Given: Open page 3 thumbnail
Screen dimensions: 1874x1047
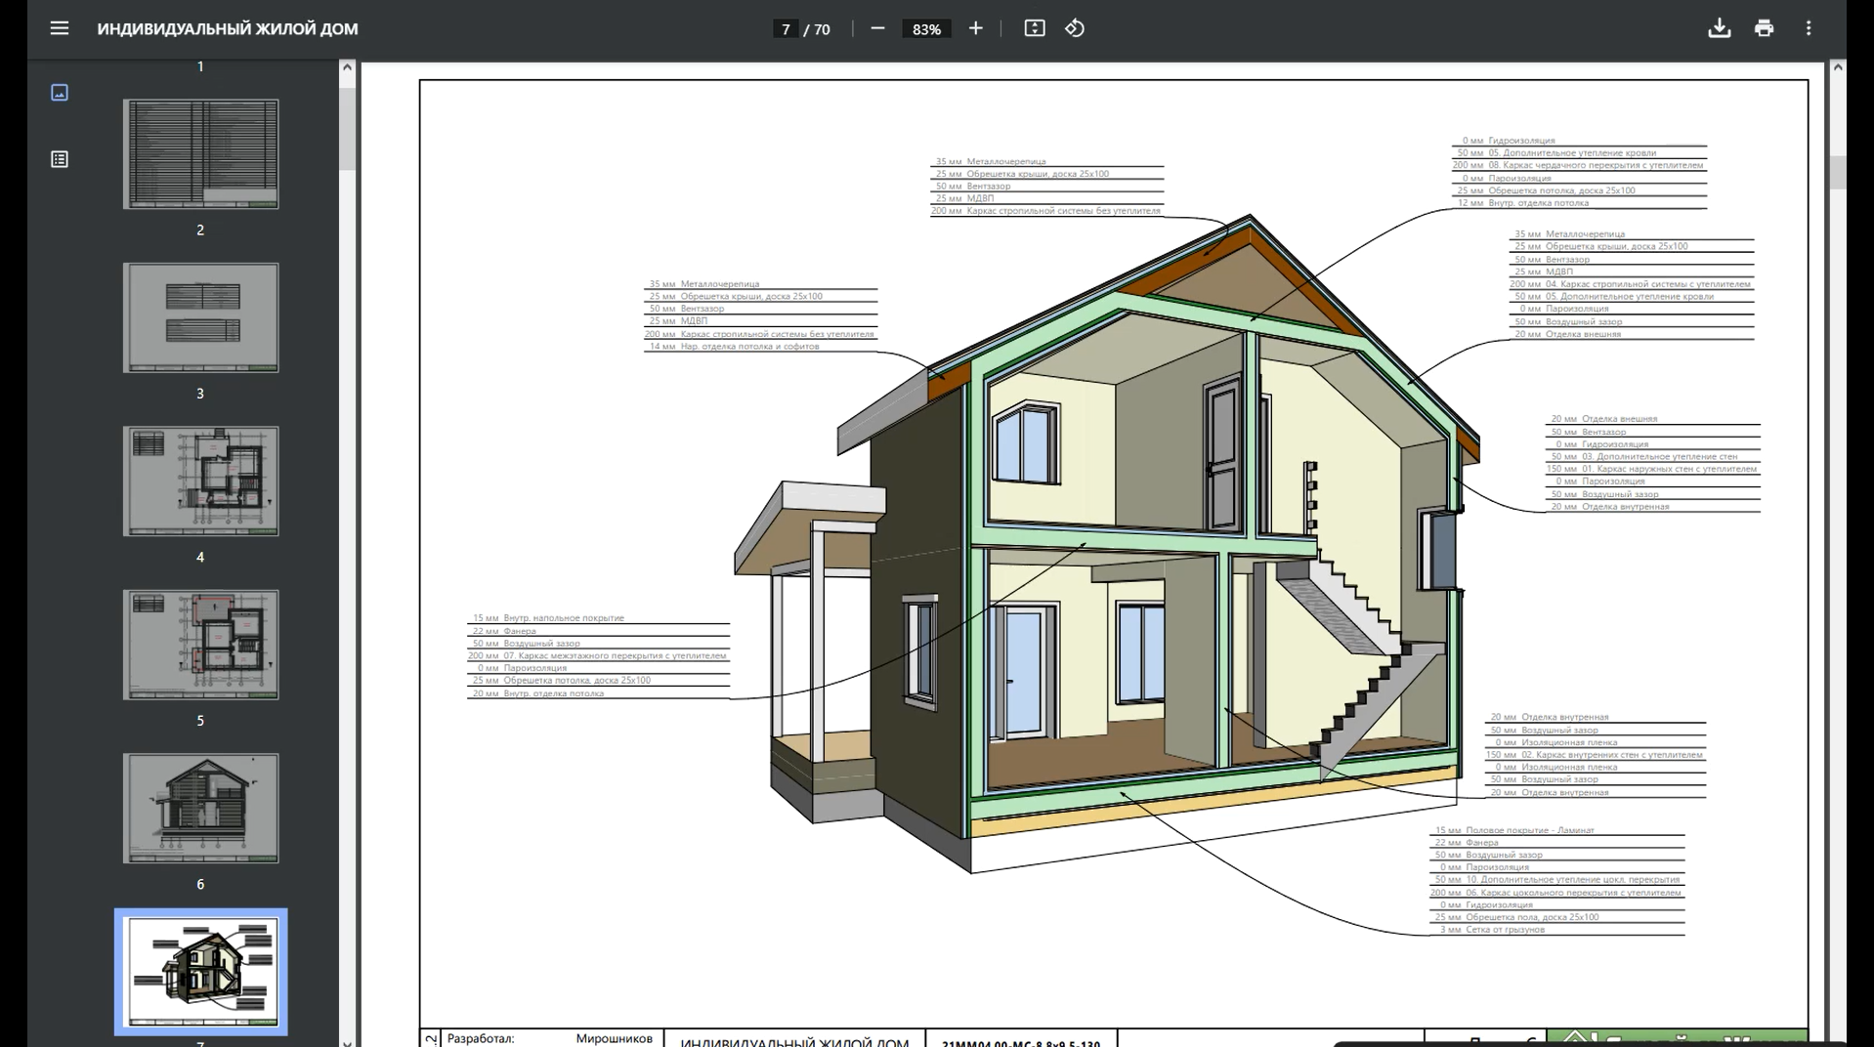Looking at the screenshot, I should tap(200, 317).
